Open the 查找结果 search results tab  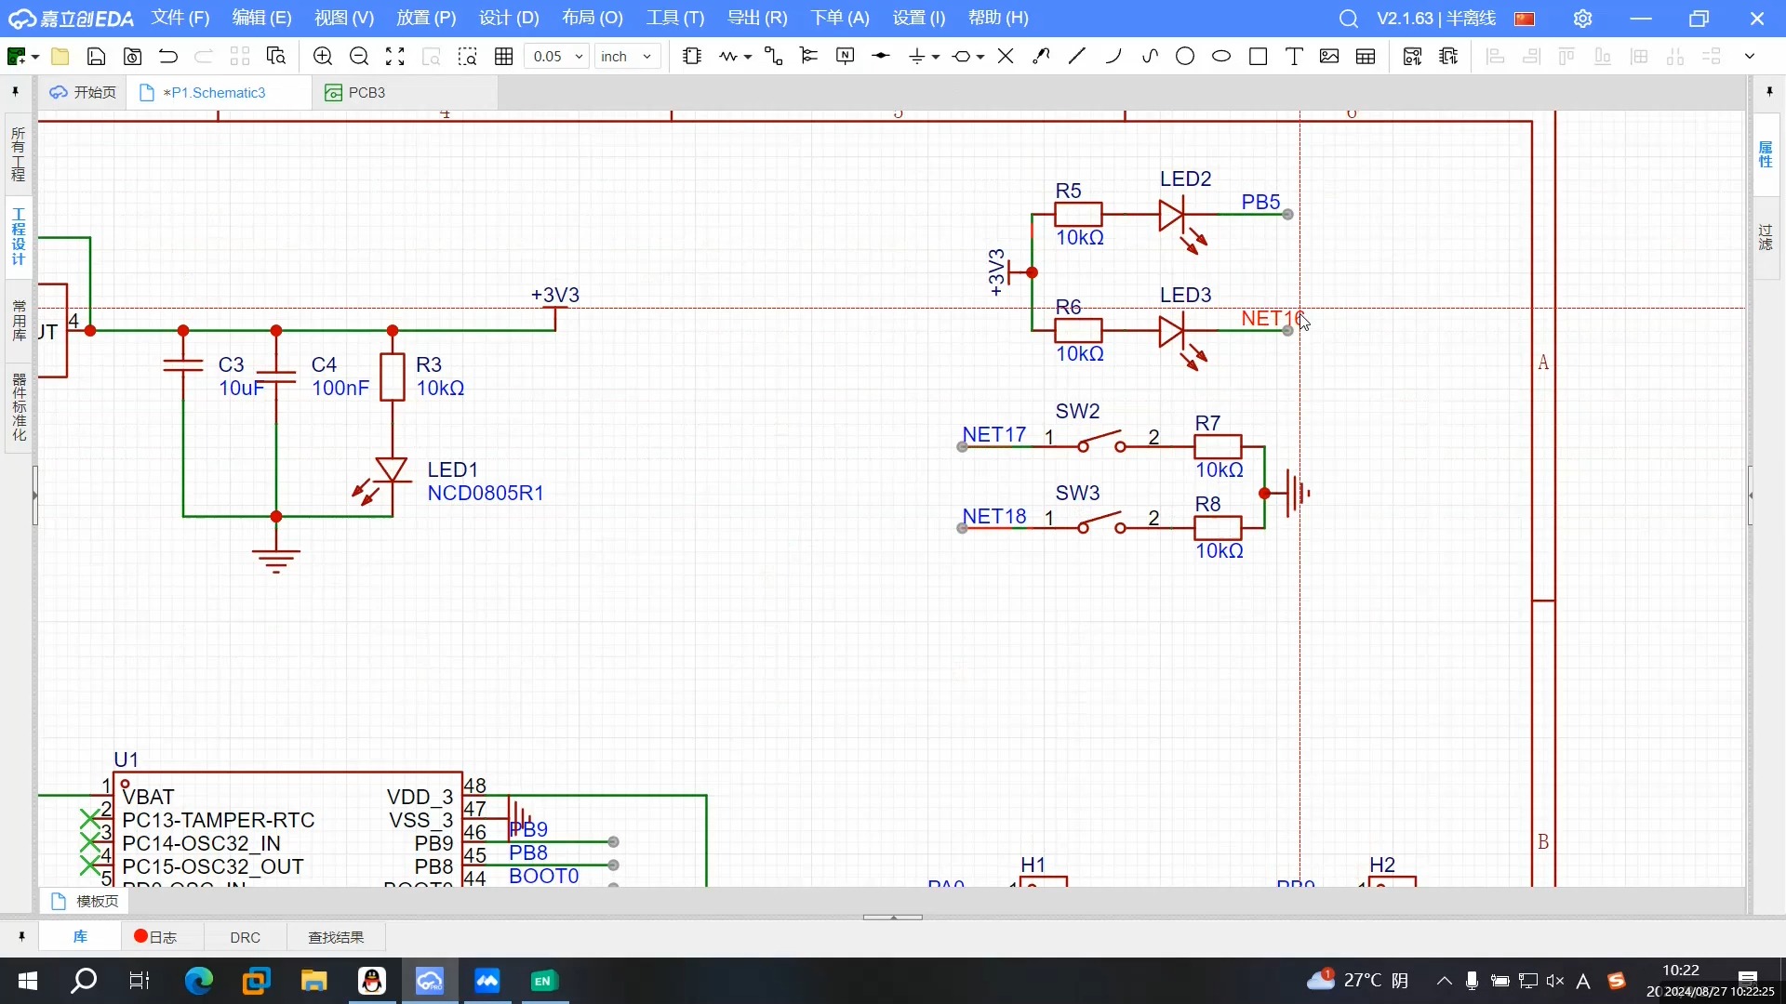coord(336,937)
